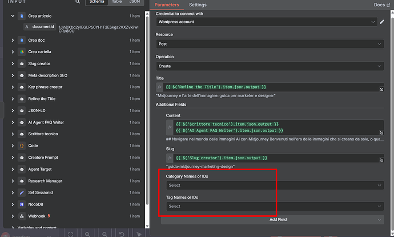Open the Wordpress account credential dropdown
This screenshot has height=237, width=394.
[x=267, y=22]
